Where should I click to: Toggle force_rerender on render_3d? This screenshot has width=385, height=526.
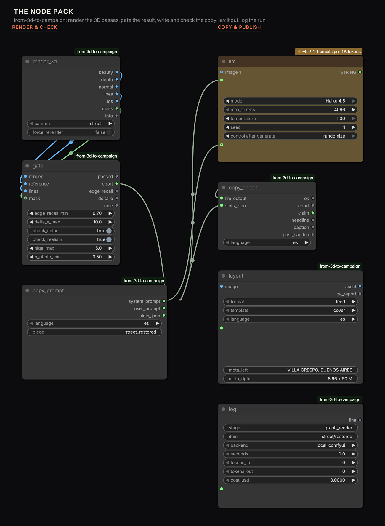[x=71, y=132]
